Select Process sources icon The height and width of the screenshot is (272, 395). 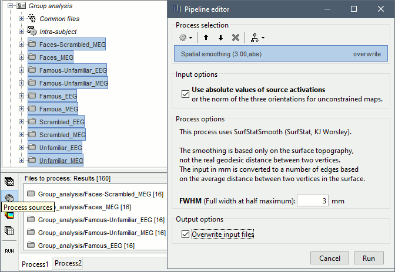point(9,196)
